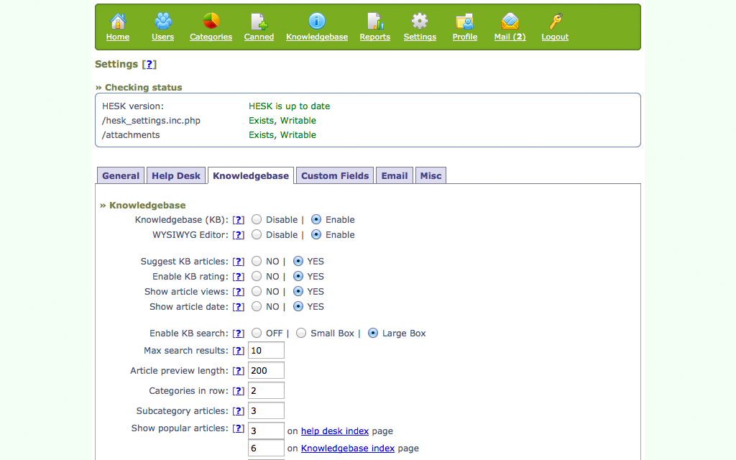Open the Reports icon

(x=374, y=22)
